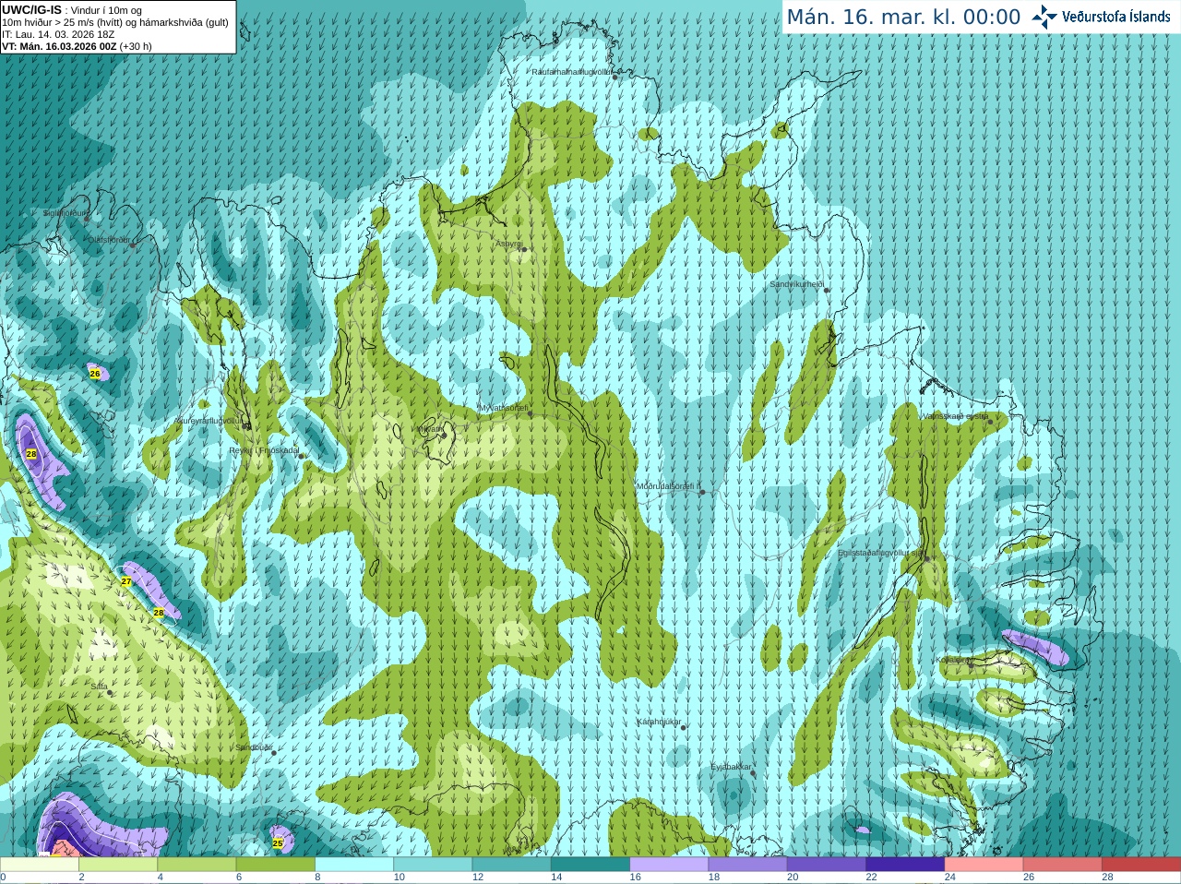Click the legend scale value 16
This screenshot has height=884, width=1181.
coord(635,878)
